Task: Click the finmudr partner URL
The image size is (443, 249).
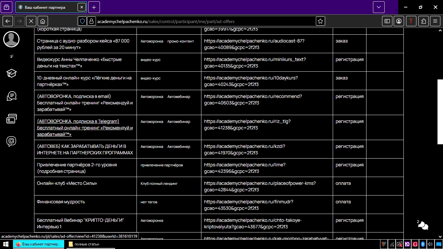Action: (249, 205)
